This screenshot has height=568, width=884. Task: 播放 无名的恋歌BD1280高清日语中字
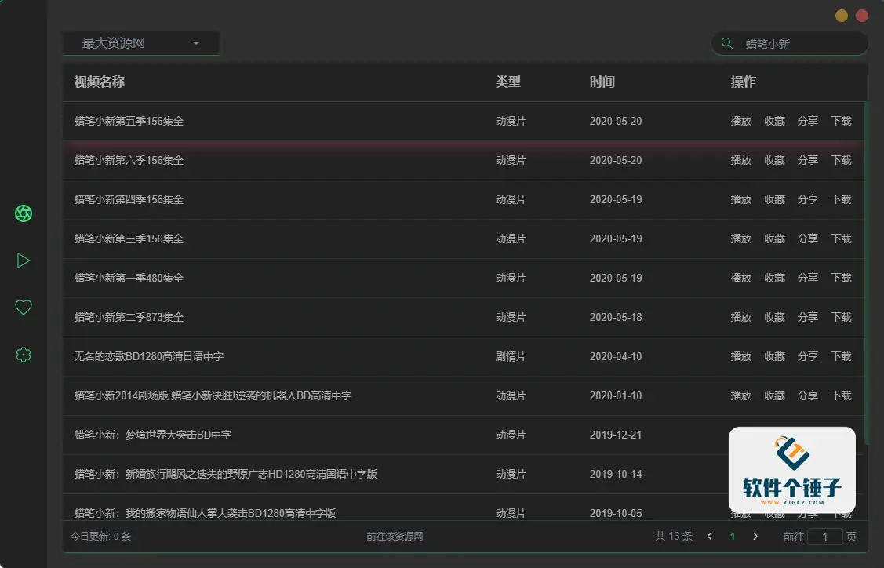740,356
